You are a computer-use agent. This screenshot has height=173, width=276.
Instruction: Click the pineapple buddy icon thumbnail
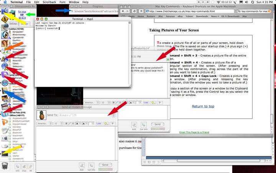41,115
